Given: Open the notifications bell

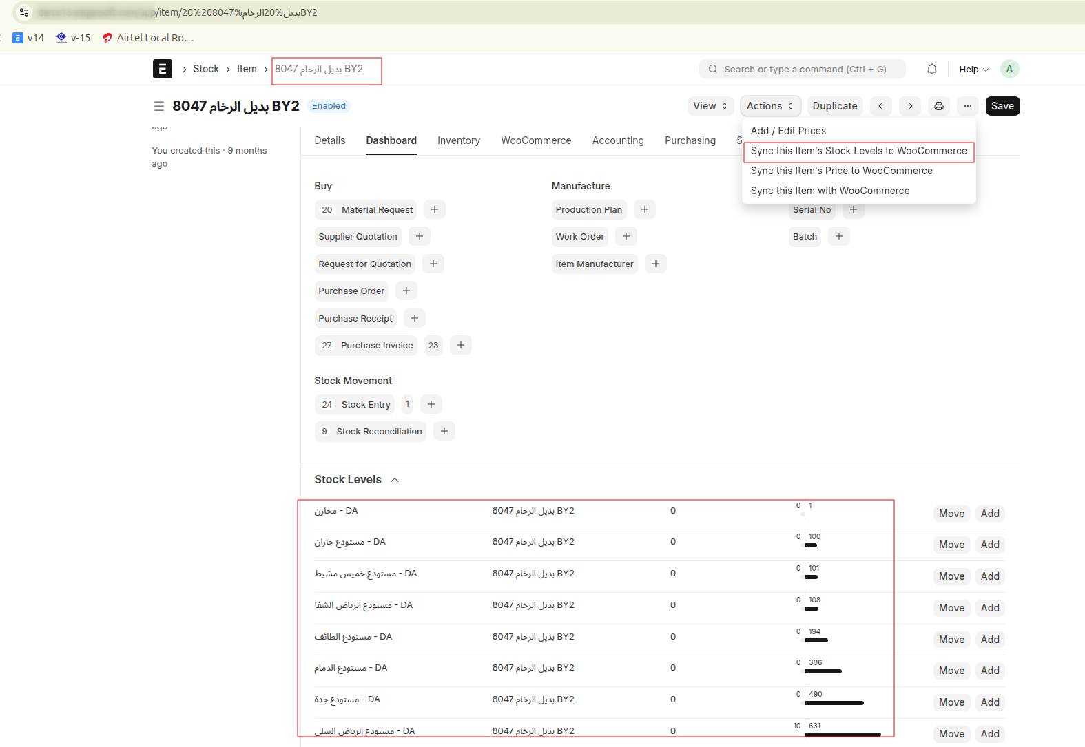Looking at the screenshot, I should coord(931,69).
